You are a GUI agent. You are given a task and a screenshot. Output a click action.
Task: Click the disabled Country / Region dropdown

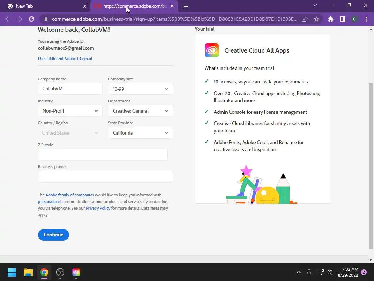70,133
